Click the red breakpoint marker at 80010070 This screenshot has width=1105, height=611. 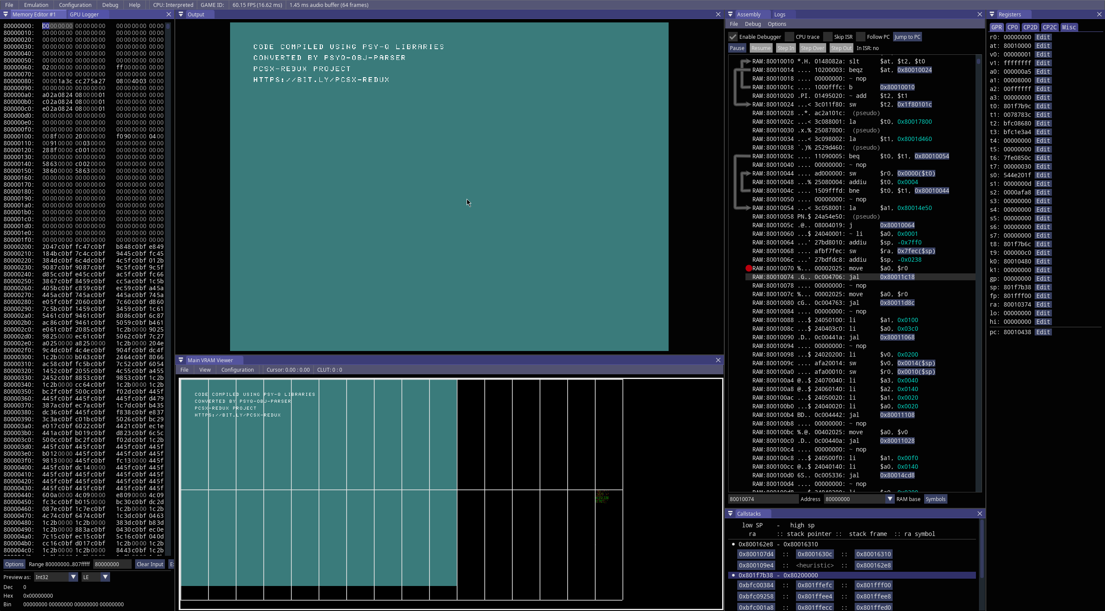(x=749, y=268)
